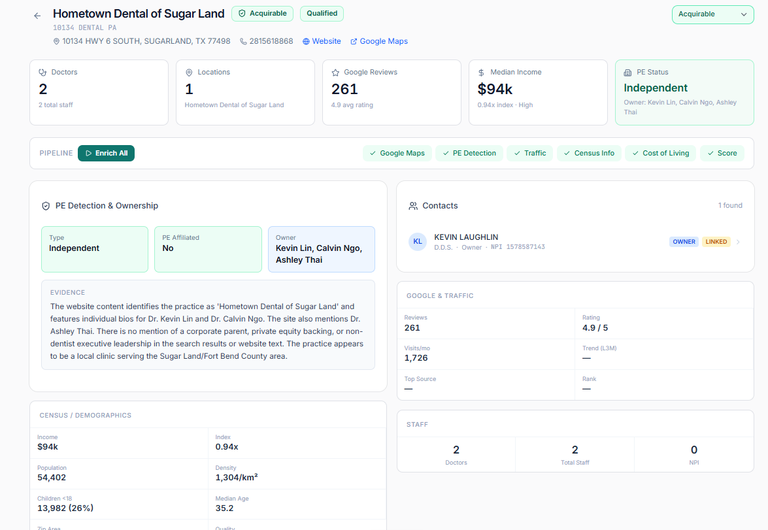Click the star icon on Google Reviews card
Viewport: 768px width, 530px height.
tap(335, 73)
